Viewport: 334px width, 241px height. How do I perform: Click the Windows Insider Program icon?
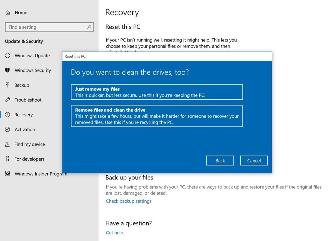coord(7,174)
